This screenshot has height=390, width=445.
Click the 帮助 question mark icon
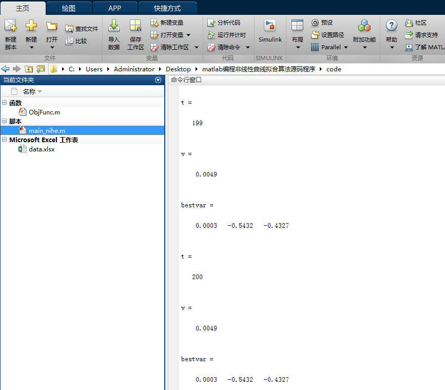point(391,26)
